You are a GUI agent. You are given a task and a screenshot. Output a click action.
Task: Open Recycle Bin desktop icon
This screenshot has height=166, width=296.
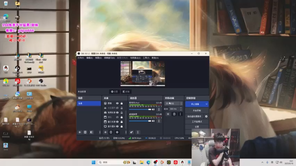click(x=6, y=5)
